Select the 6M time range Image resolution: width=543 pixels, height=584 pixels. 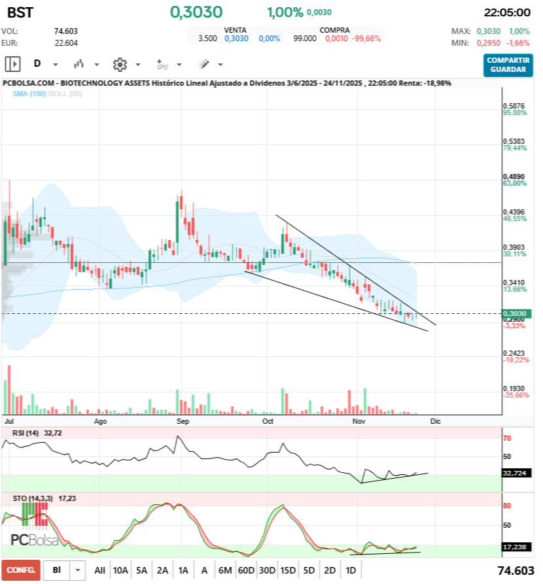click(225, 570)
